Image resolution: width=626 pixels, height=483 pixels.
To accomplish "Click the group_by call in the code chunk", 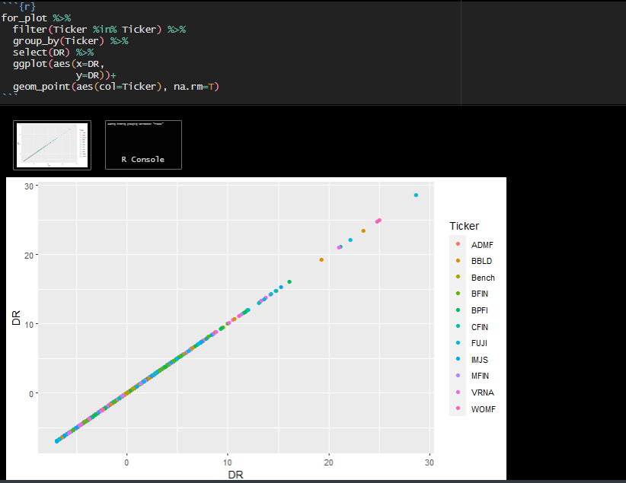I will [37, 40].
